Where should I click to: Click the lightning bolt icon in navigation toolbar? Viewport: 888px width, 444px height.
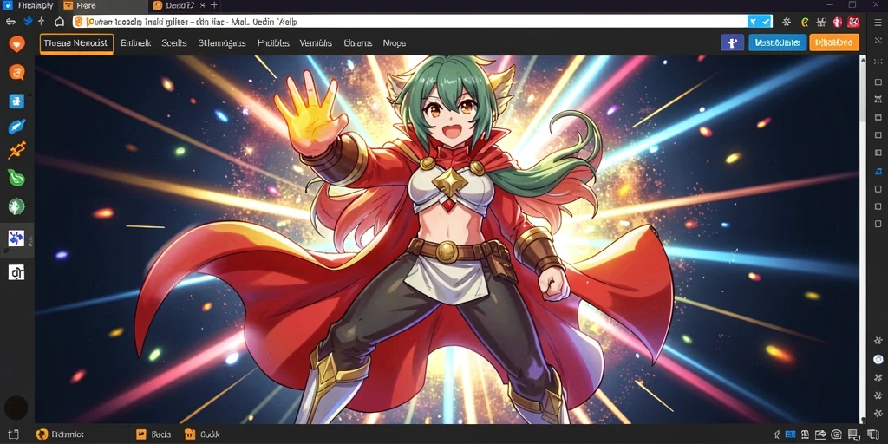(42, 22)
